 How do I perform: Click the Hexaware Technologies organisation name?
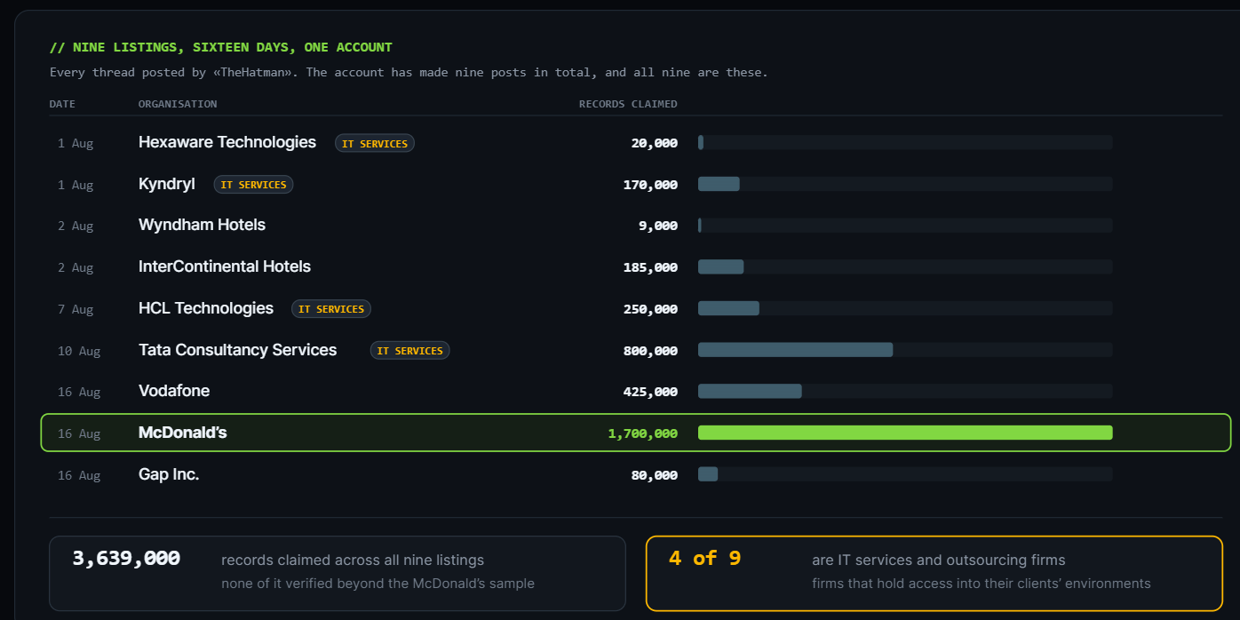coord(227,142)
